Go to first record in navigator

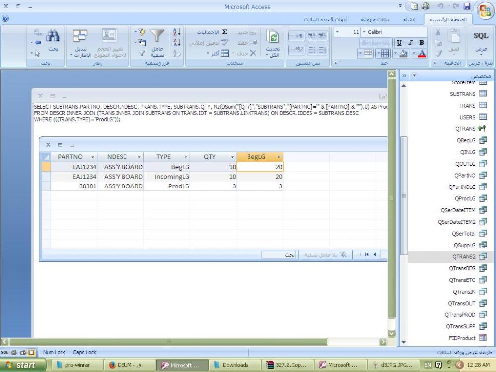tap(367, 254)
